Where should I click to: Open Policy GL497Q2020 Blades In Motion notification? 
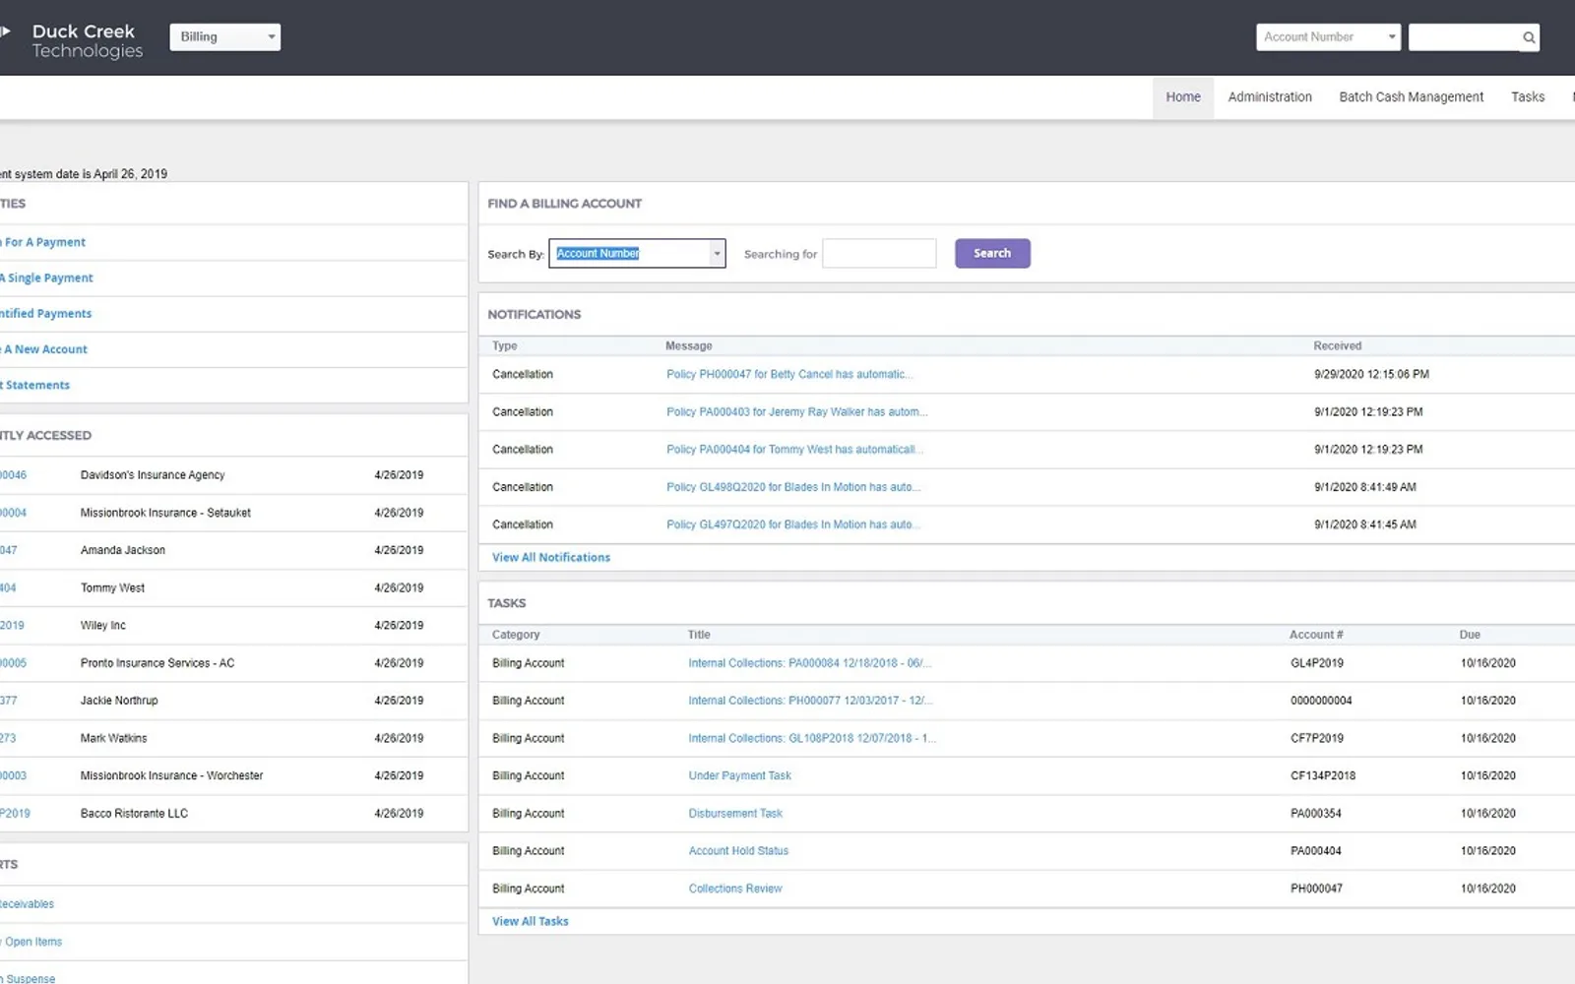(x=793, y=524)
